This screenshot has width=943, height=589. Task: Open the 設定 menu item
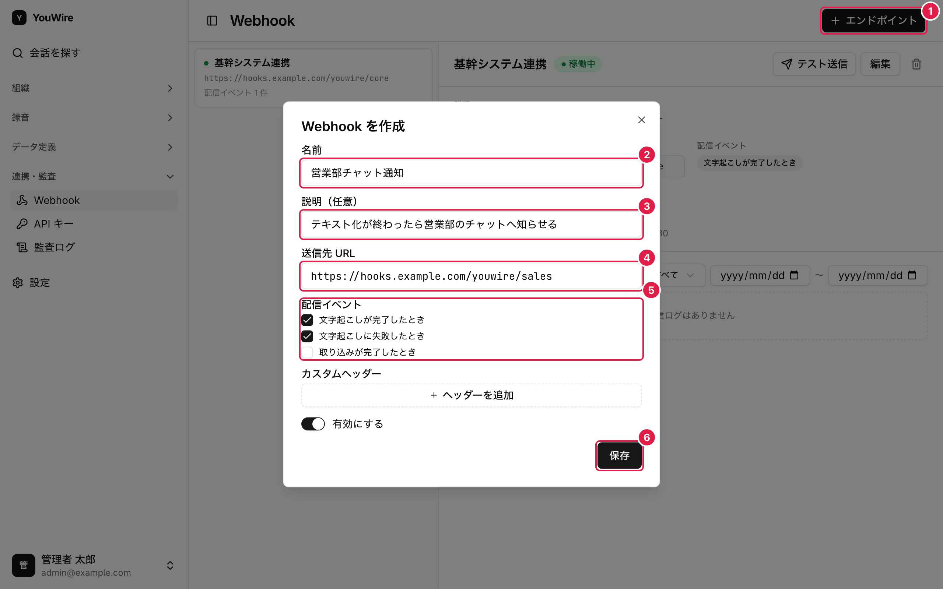(94, 283)
